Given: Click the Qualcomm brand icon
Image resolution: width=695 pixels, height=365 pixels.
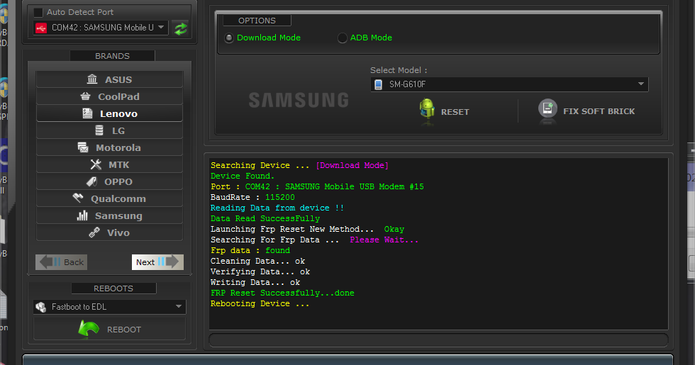Looking at the screenshot, I should pos(78,198).
